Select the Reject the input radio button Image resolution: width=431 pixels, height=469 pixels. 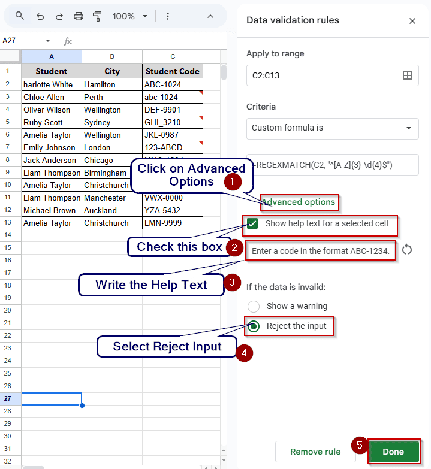pyautogui.click(x=254, y=326)
